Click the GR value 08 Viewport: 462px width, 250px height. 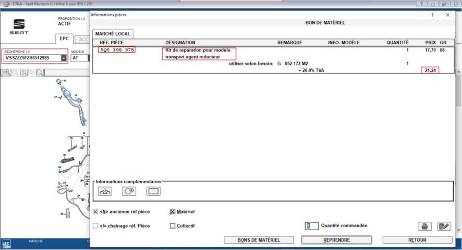(x=442, y=50)
